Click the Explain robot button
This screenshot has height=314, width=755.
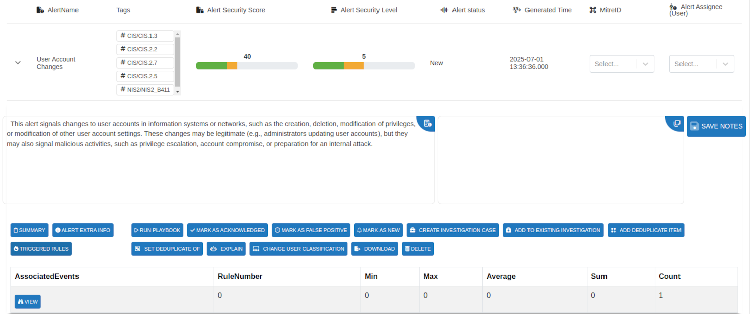pyautogui.click(x=226, y=249)
